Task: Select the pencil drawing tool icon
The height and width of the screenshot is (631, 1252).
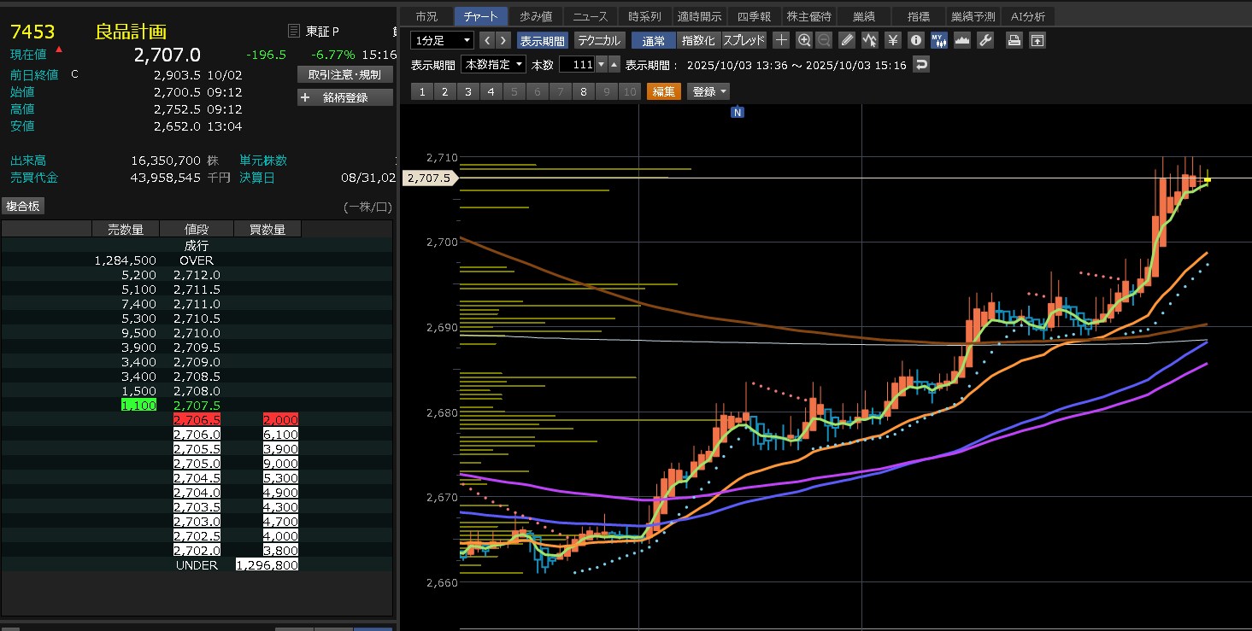Action: pyautogui.click(x=847, y=40)
